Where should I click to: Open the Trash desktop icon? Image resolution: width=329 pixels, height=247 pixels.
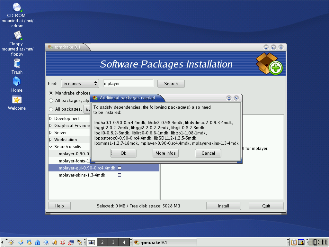click(17, 63)
